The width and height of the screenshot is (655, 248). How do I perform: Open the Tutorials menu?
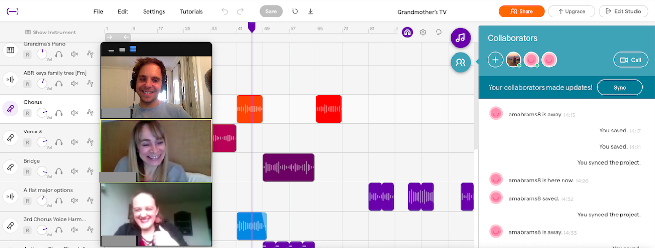pyautogui.click(x=191, y=11)
